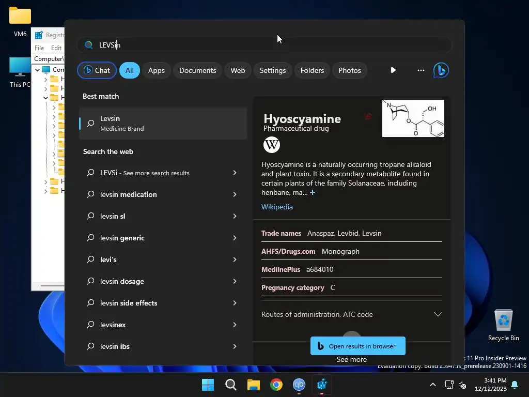Open File menu in Registry Editor
529x397 pixels.
point(39,48)
